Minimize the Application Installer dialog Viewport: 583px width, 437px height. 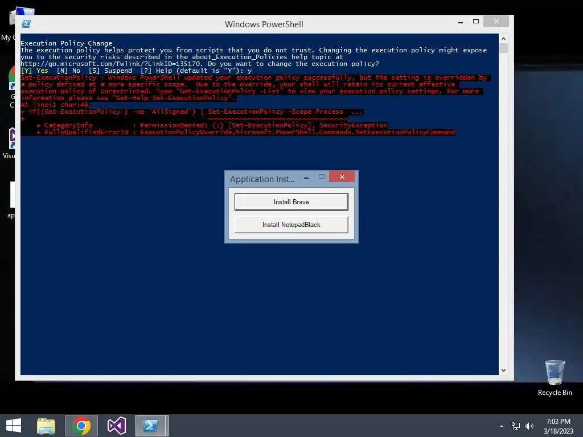coord(306,178)
